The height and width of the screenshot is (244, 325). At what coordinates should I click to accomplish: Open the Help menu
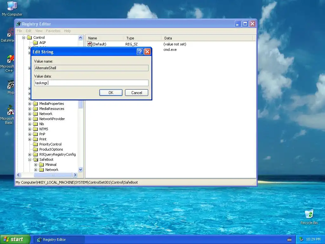coord(67,31)
